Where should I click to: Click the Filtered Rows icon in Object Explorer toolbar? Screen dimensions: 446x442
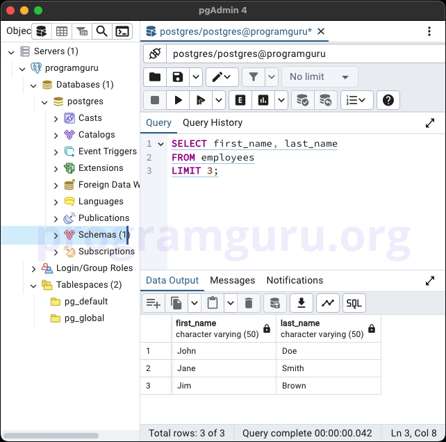pyautogui.click(x=82, y=31)
